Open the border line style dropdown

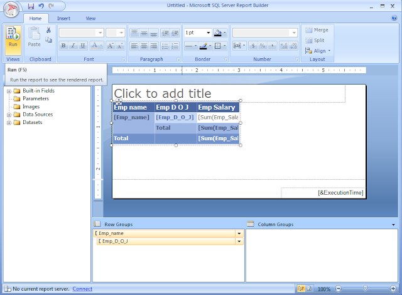click(191, 46)
